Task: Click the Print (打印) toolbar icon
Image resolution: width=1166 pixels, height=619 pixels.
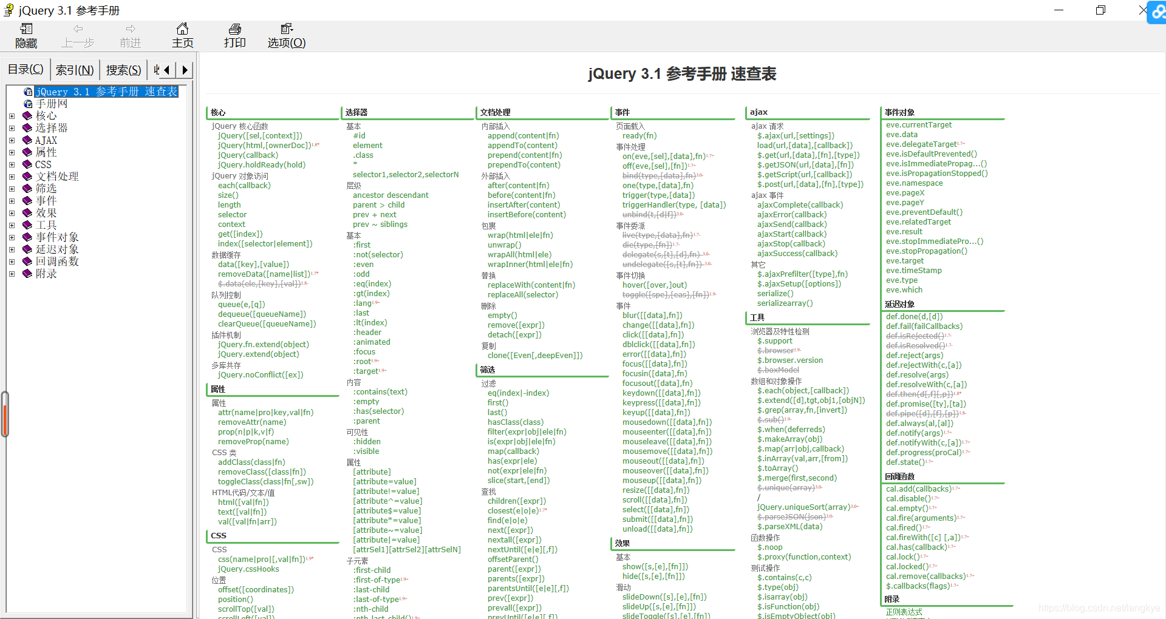Action: point(235,29)
